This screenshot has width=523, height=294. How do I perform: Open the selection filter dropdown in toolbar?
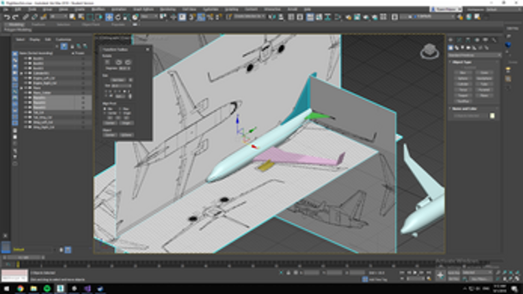tap(59, 16)
